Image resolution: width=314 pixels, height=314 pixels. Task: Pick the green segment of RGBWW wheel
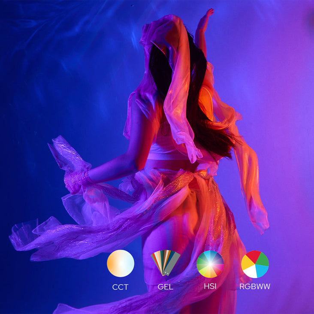click(263, 258)
